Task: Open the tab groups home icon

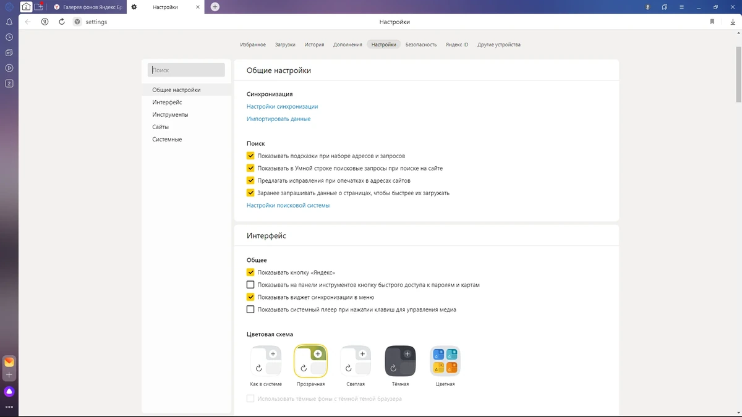Action: (x=27, y=7)
